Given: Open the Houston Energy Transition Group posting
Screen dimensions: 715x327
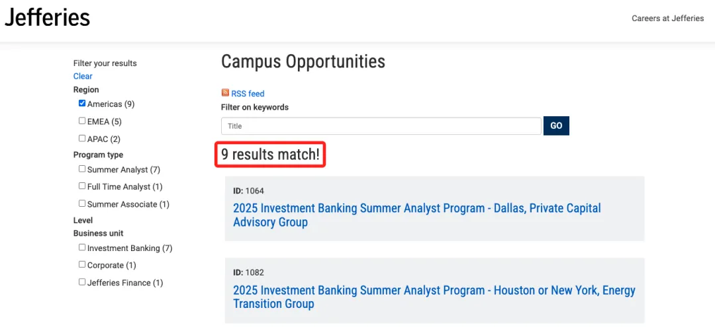Looking at the screenshot, I should coord(434,297).
